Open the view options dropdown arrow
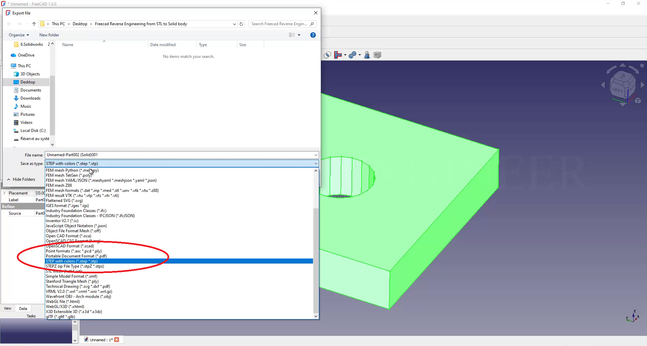Image resolution: width=647 pixels, height=346 pixels. tap(299, 35)
